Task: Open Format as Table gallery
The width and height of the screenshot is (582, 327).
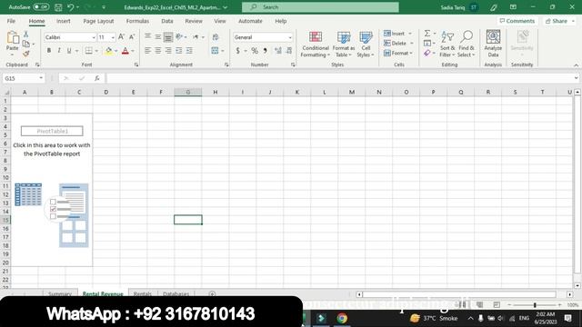Action: 344,45
